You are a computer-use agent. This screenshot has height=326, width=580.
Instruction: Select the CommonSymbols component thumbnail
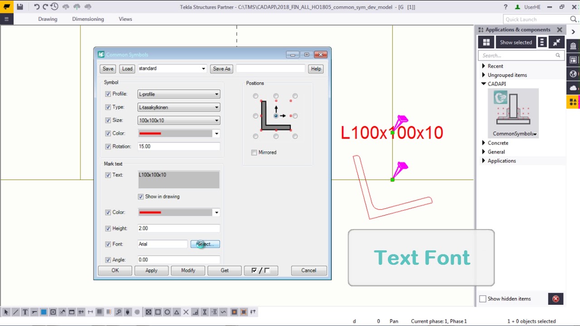513,113
